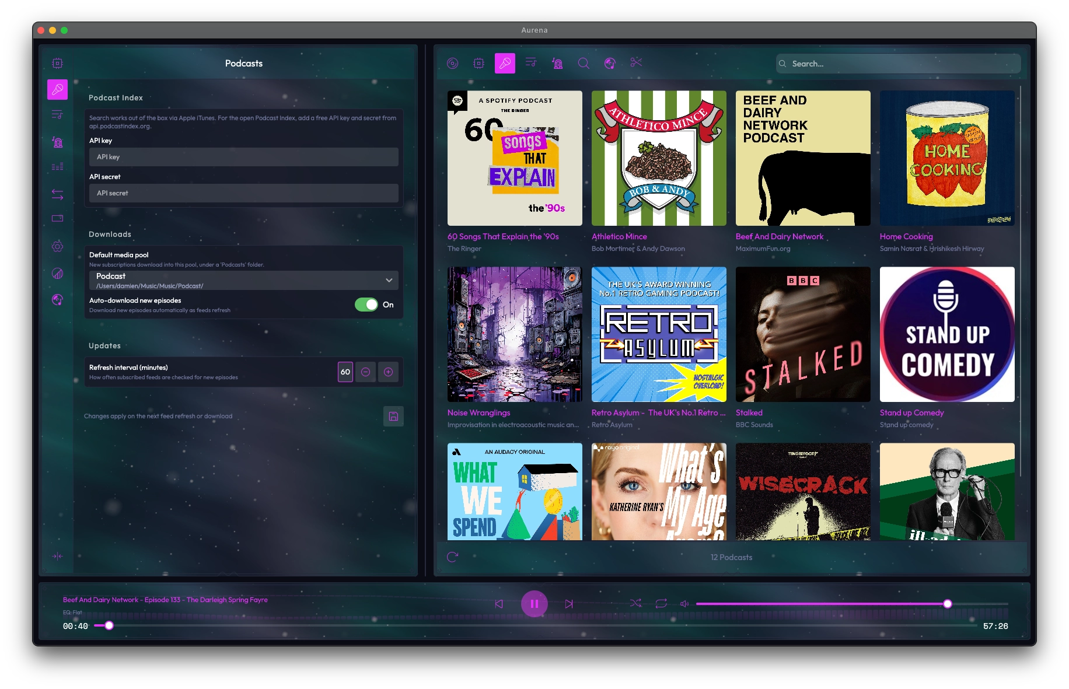Viewport: 1069px width, 689px height.
Task: Open the jukebox icon in library toolbar
Action: [x=557, y=63]
